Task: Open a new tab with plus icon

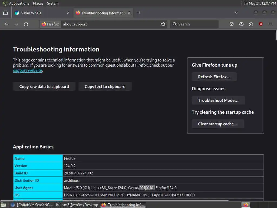Action: [x=139, y=13]
